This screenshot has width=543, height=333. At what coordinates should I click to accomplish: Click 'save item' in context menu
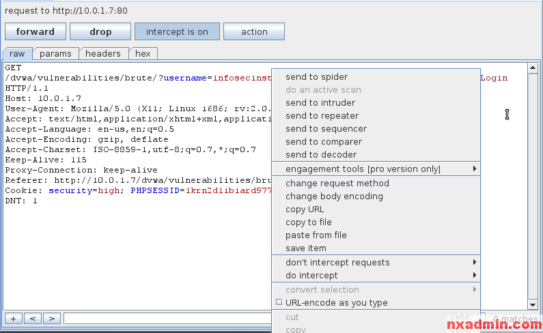coord(376,248)
